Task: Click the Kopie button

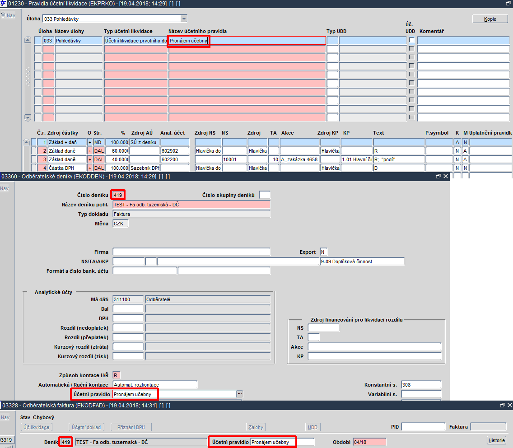Action: pos(490,19)
